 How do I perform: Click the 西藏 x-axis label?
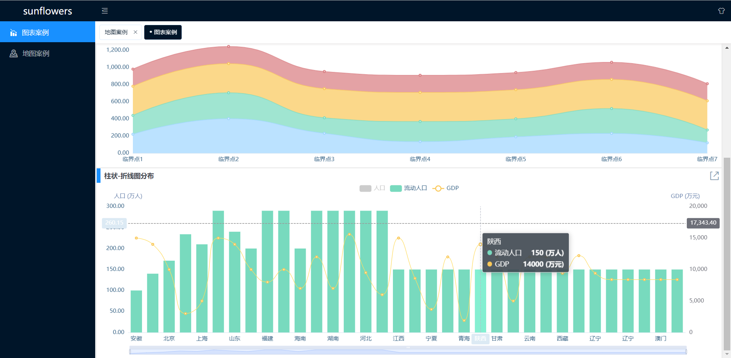pyautogui.click(x=562, y=338)
